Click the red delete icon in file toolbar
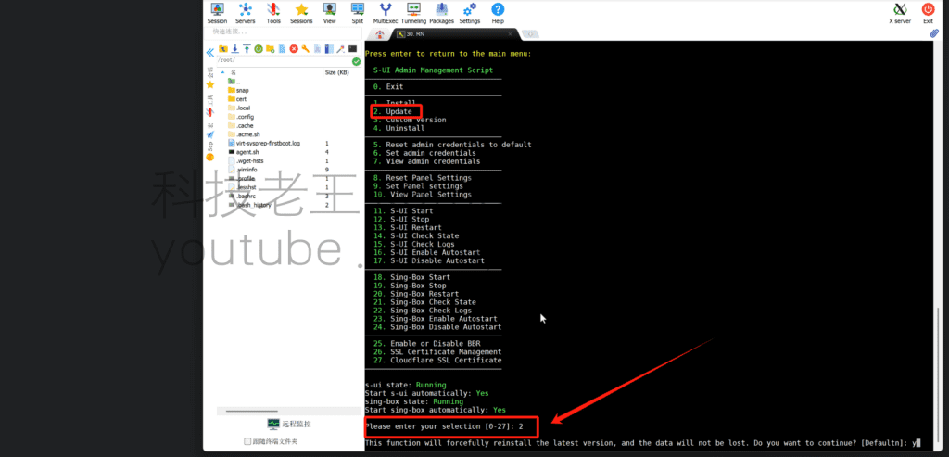Image resolution: width=949 pixels, height=457 pixels. pos(294,48)
